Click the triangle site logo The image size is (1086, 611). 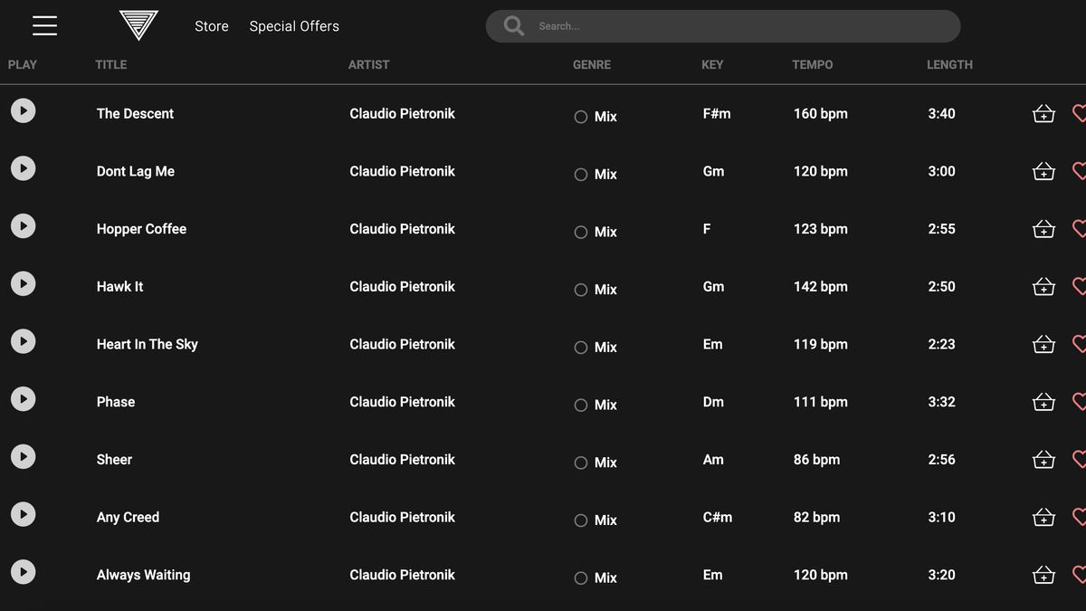[x=138, y=25]
